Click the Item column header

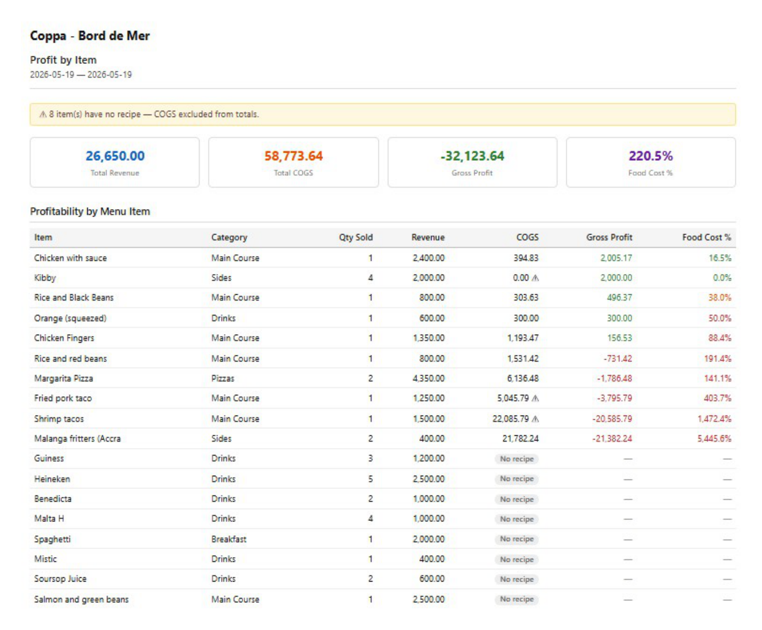(x=43, y=237)
